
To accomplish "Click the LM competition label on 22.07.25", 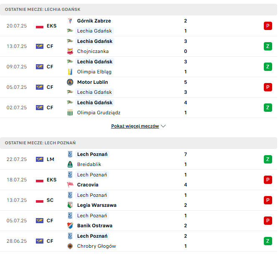I will click(x=51, y=159).
